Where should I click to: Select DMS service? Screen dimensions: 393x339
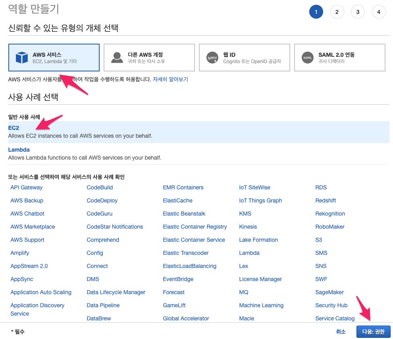point(93,279)
